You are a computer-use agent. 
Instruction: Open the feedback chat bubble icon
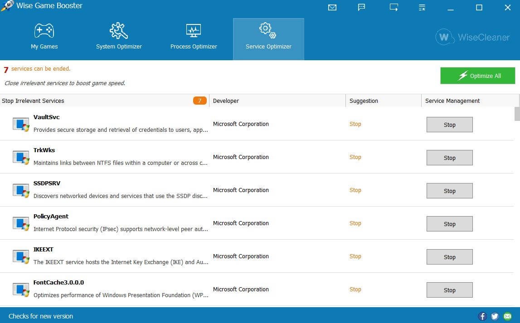click(361, 7)
